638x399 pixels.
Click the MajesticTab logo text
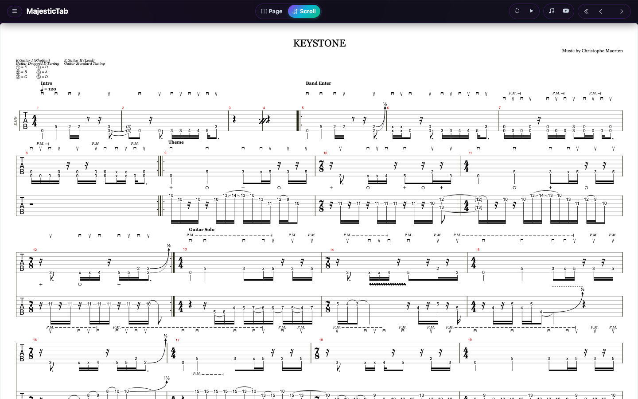(47, 11)
